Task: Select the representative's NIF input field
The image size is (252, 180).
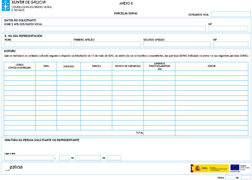Action: click(230, 44)
